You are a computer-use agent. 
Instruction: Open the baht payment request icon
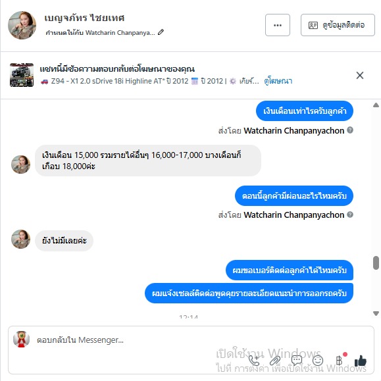[339, 360]
